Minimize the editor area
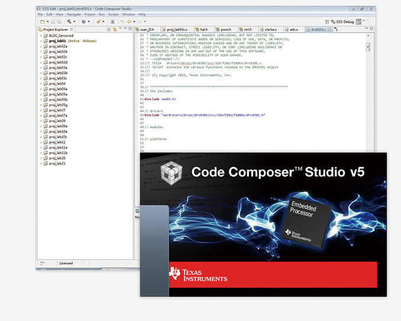The image size is (401, 321). pos(367,28)
